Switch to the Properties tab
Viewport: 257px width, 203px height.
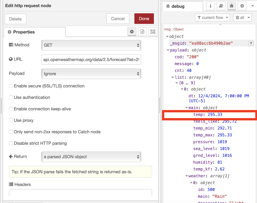pos(24,32)
